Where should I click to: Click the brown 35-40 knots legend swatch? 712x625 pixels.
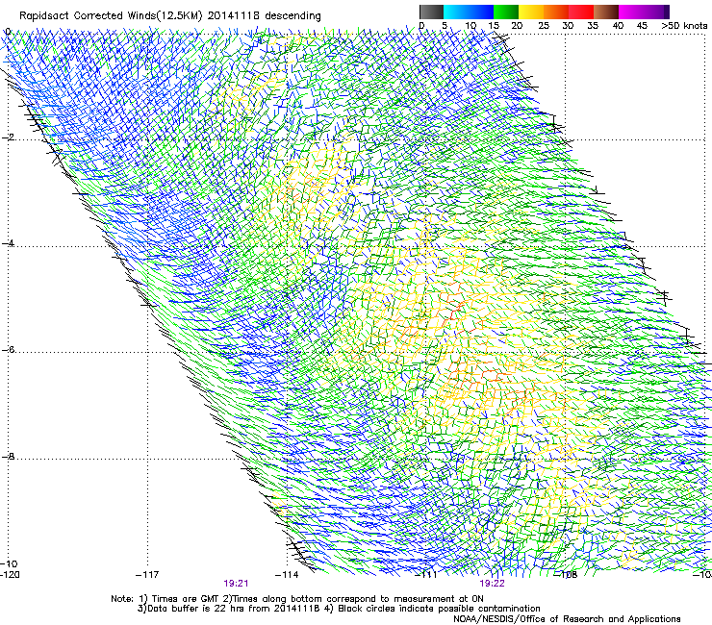(606, 12)
